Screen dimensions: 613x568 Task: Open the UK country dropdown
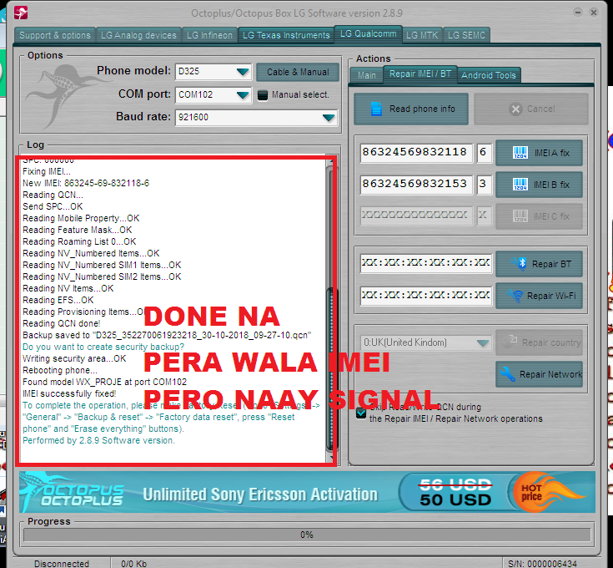coord(483,343)
